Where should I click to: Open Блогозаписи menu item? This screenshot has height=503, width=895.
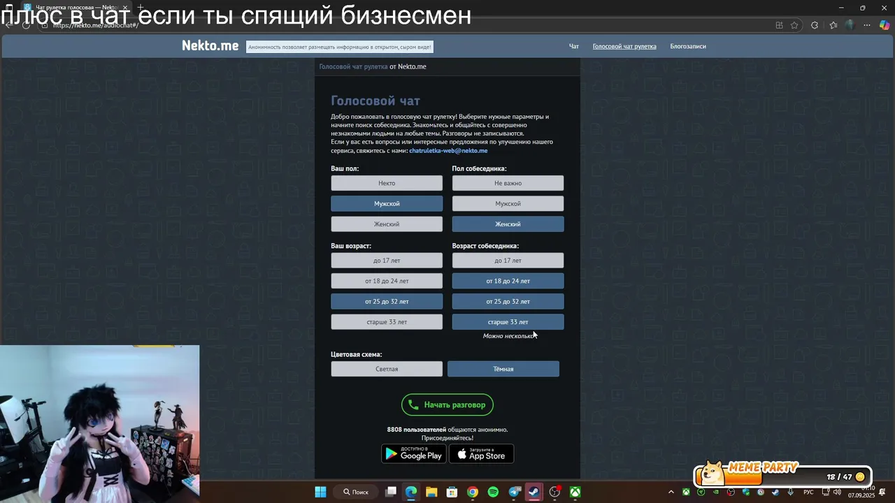tap(688, 46)
